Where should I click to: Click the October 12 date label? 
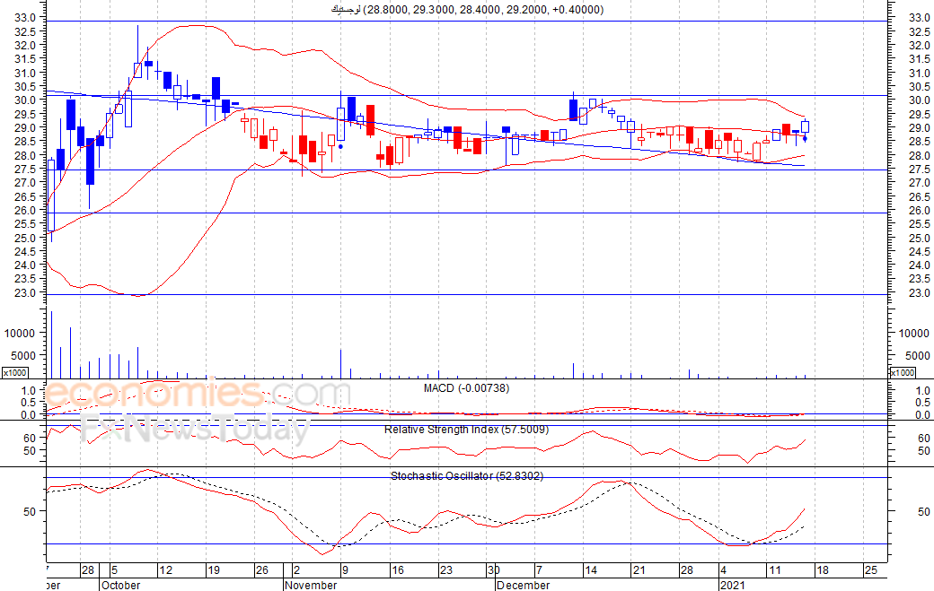click(165, 570)
